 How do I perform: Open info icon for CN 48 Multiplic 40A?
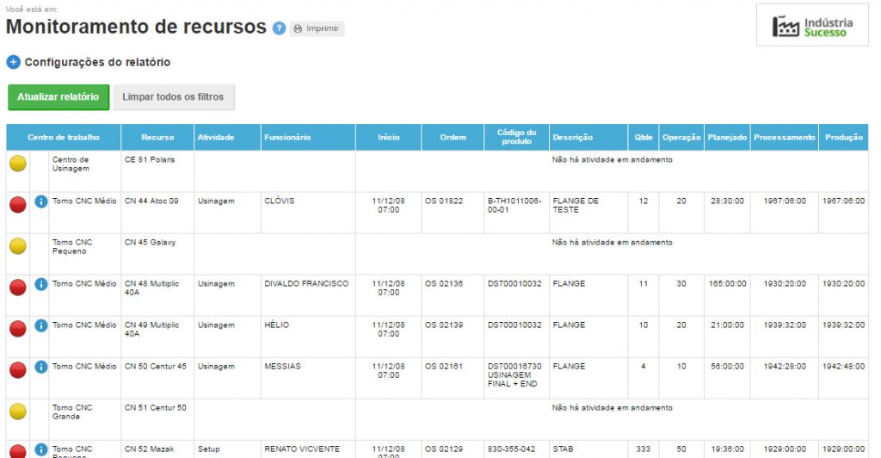[x=40, y=284]
